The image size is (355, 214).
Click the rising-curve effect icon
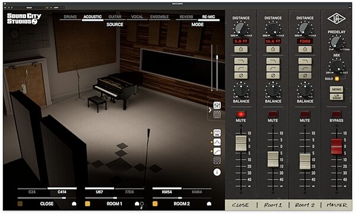click(x=217, y=151)
